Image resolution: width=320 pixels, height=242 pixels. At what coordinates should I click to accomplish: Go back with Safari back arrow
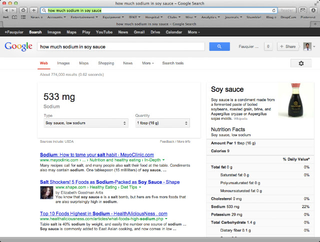6,10
